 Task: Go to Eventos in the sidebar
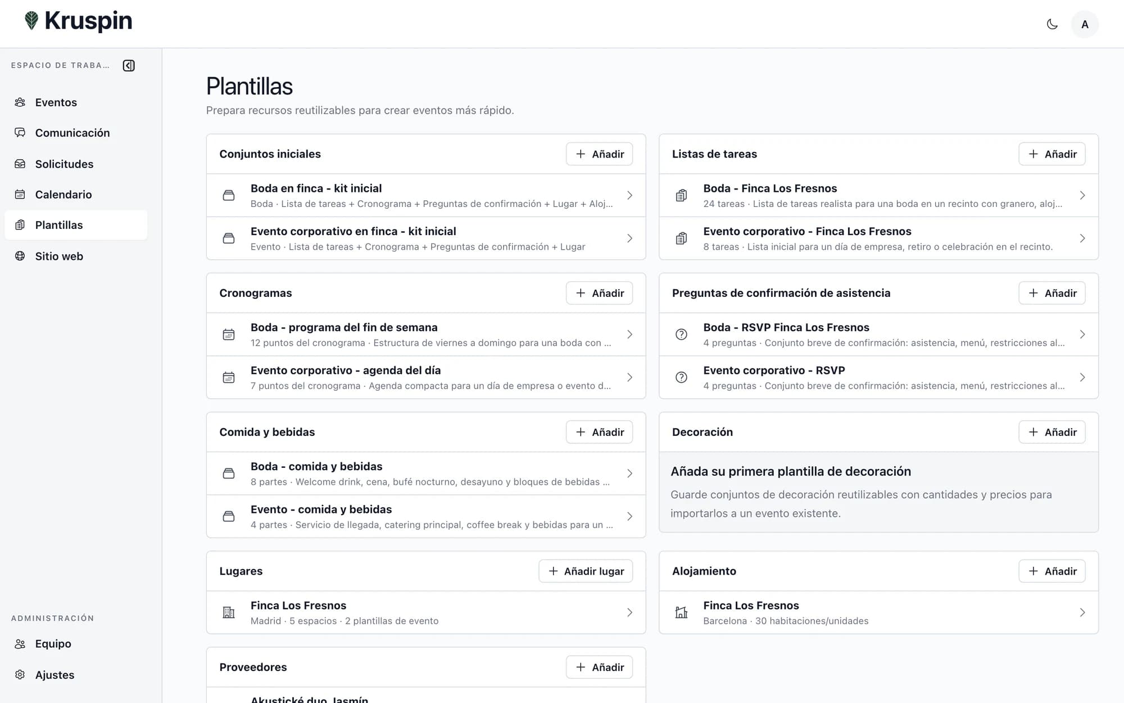76,102
